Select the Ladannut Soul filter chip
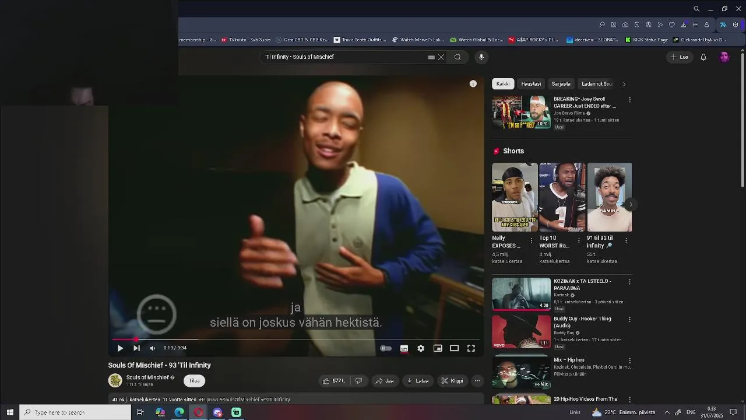The height and width of the screenshot is (420, 746). coord(597,84)
